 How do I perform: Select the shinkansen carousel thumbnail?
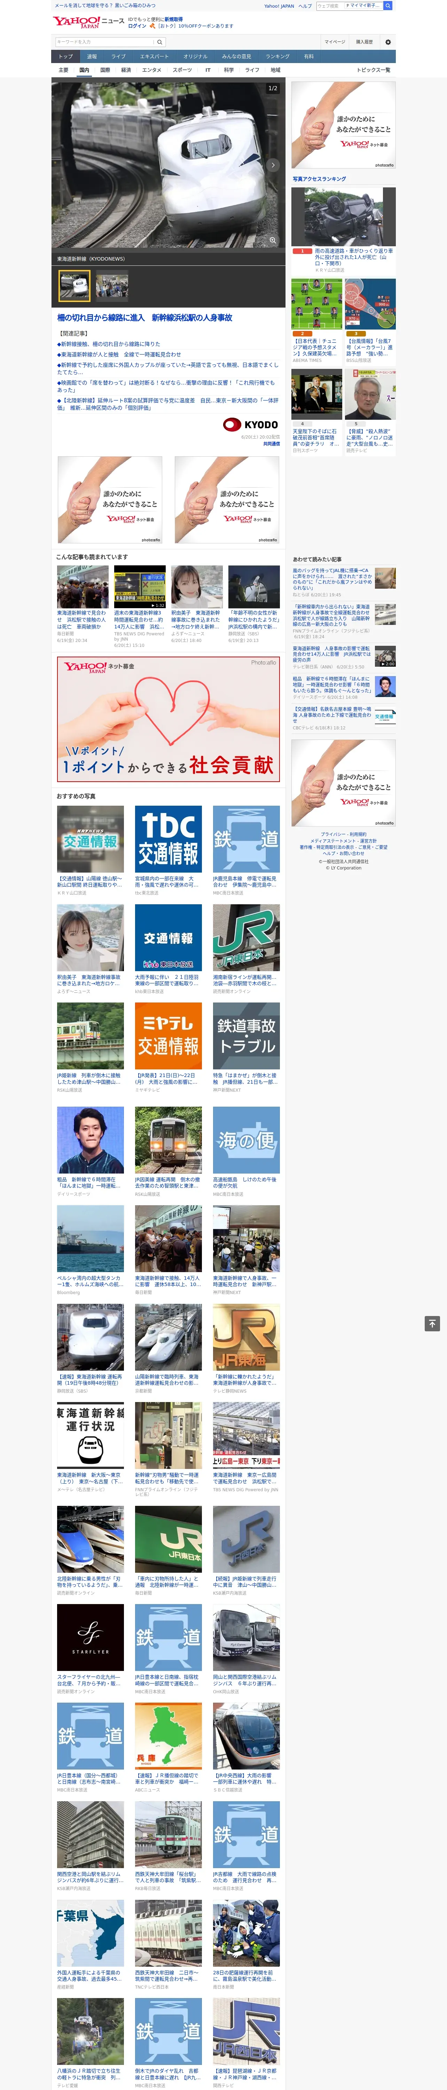(74, 286)
